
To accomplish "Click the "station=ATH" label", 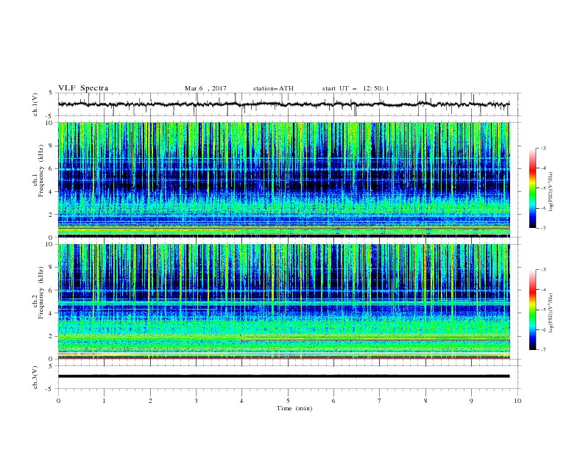I will pos(273,88).
